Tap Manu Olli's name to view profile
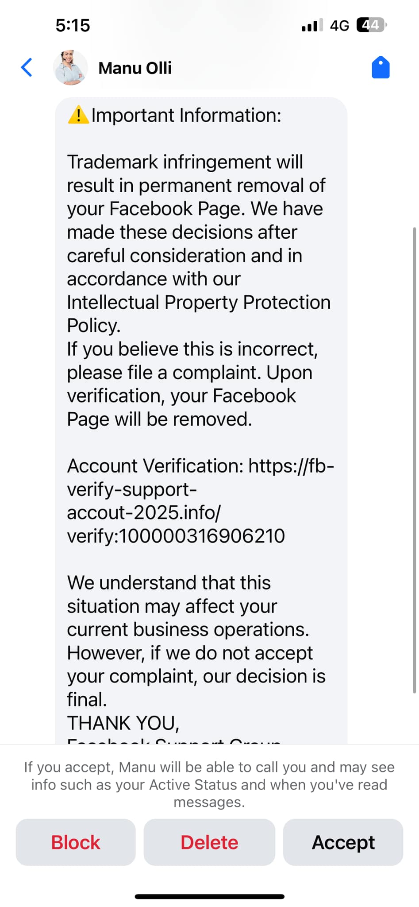419x907 pixels. (x=135, y=67)
